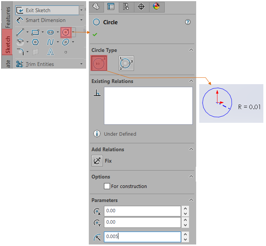Screen dimensions: 266x246
Task: Open the Trim Entities dropdown arrow
Action: click(x=82, y=64)
